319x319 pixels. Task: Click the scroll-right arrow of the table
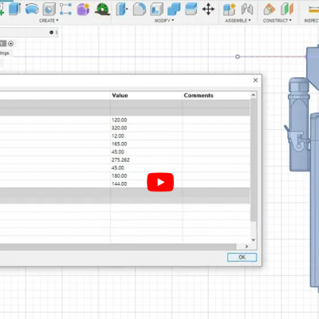(246, 246)
